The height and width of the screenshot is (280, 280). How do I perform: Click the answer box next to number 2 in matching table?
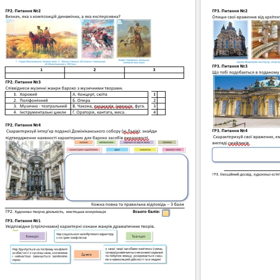click(161, 100)
